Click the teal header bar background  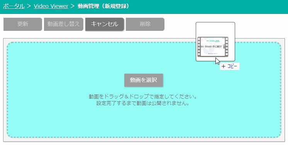(202, 7)
